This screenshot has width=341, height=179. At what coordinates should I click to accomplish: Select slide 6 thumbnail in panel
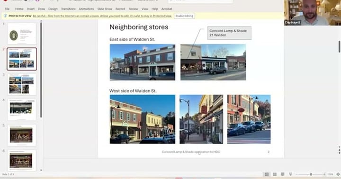[22, 161]
